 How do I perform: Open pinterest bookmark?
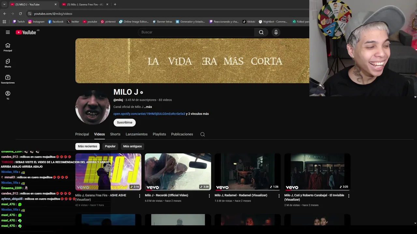tap(108, 22)
